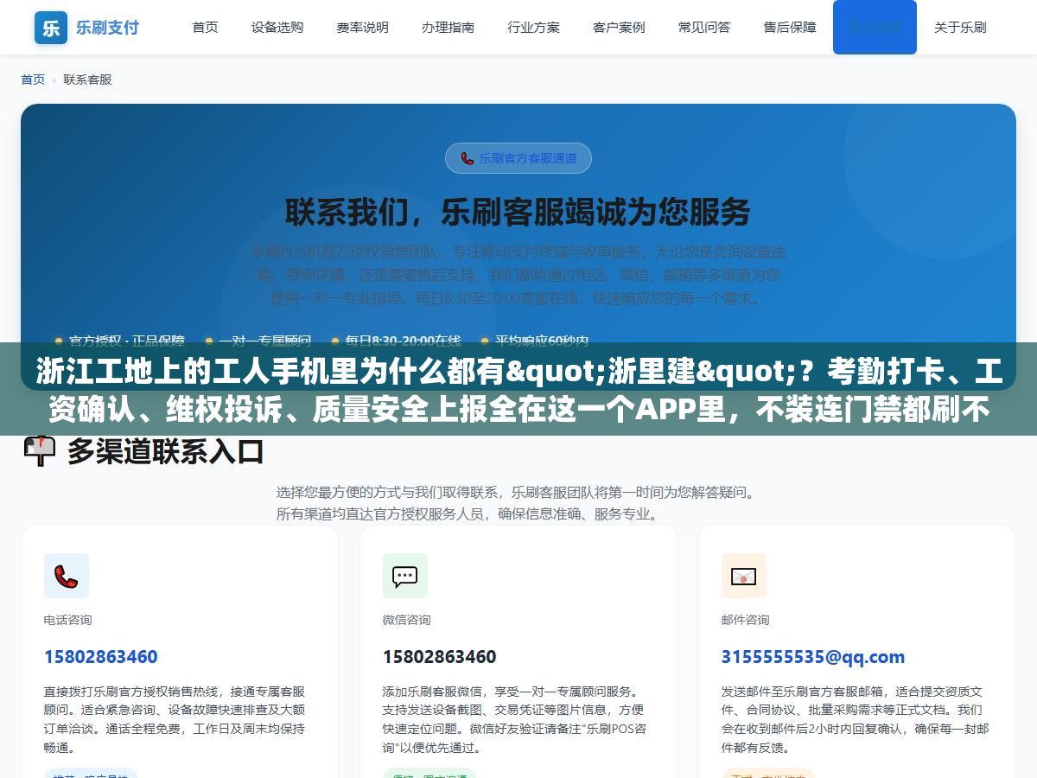
Task: Click the phone icon in 乐刷官方客服通道 badge
Action: 468,158
